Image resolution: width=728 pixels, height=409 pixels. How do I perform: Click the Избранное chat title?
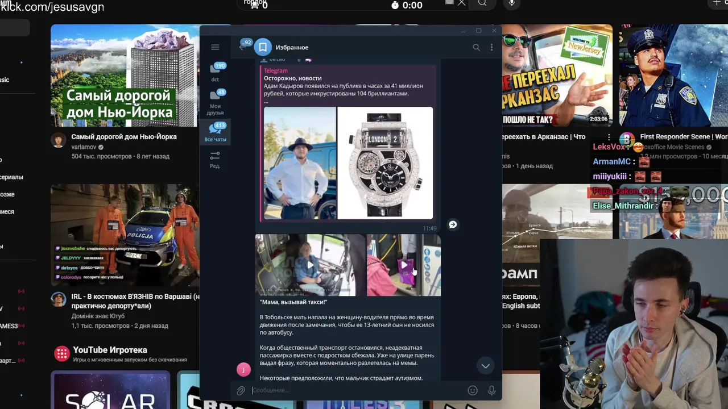[292, 47]
